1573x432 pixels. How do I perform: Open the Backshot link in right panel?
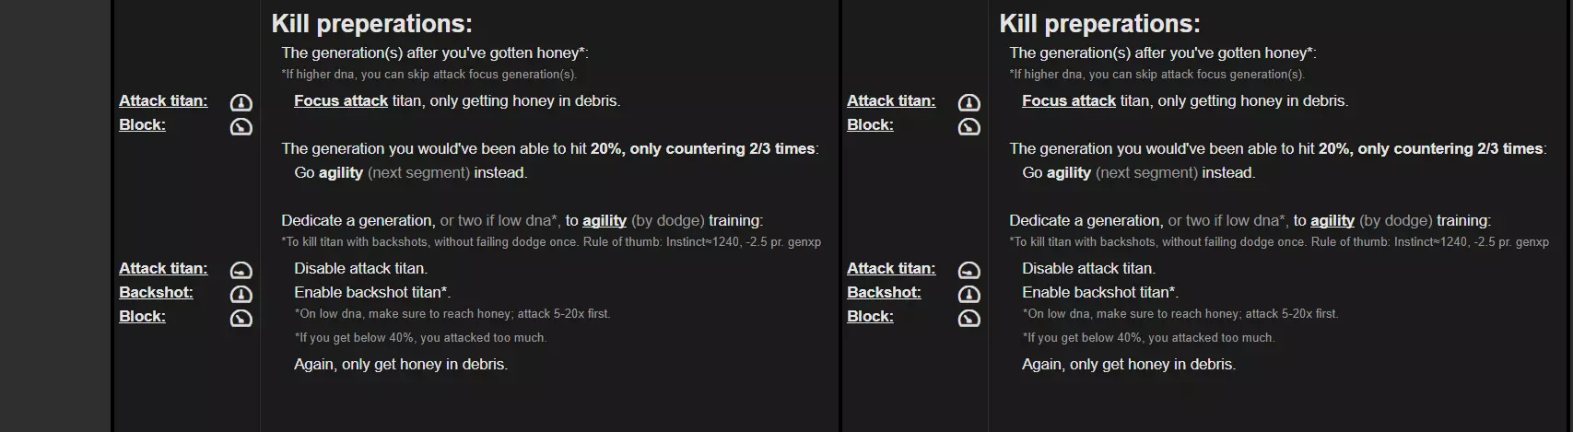coord(884,292)
